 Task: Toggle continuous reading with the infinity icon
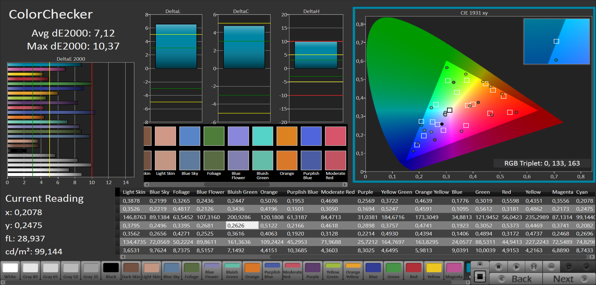pyautogui.click(x=551, y=266)
